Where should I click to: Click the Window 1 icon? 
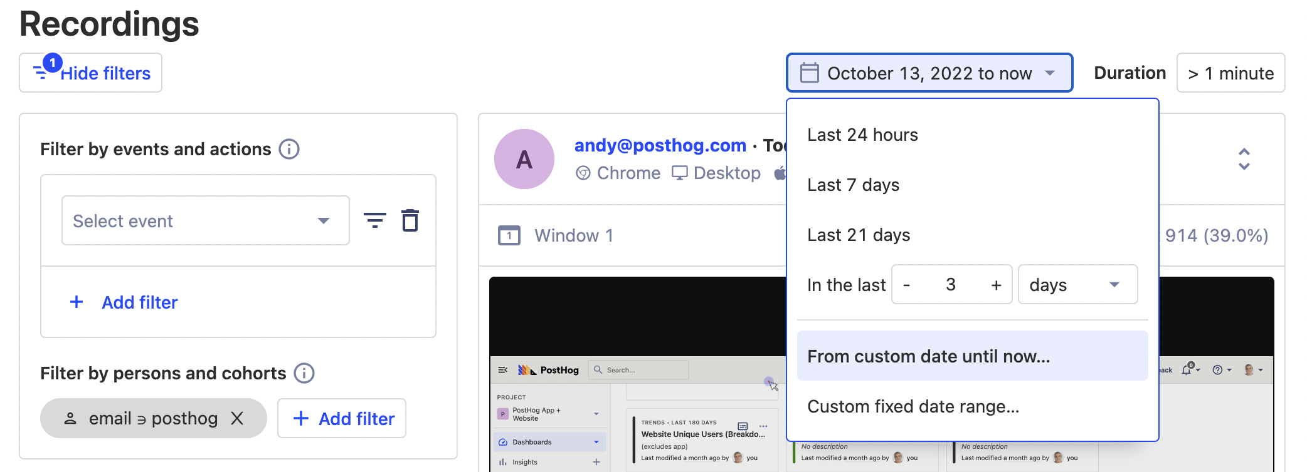(509, 235)
